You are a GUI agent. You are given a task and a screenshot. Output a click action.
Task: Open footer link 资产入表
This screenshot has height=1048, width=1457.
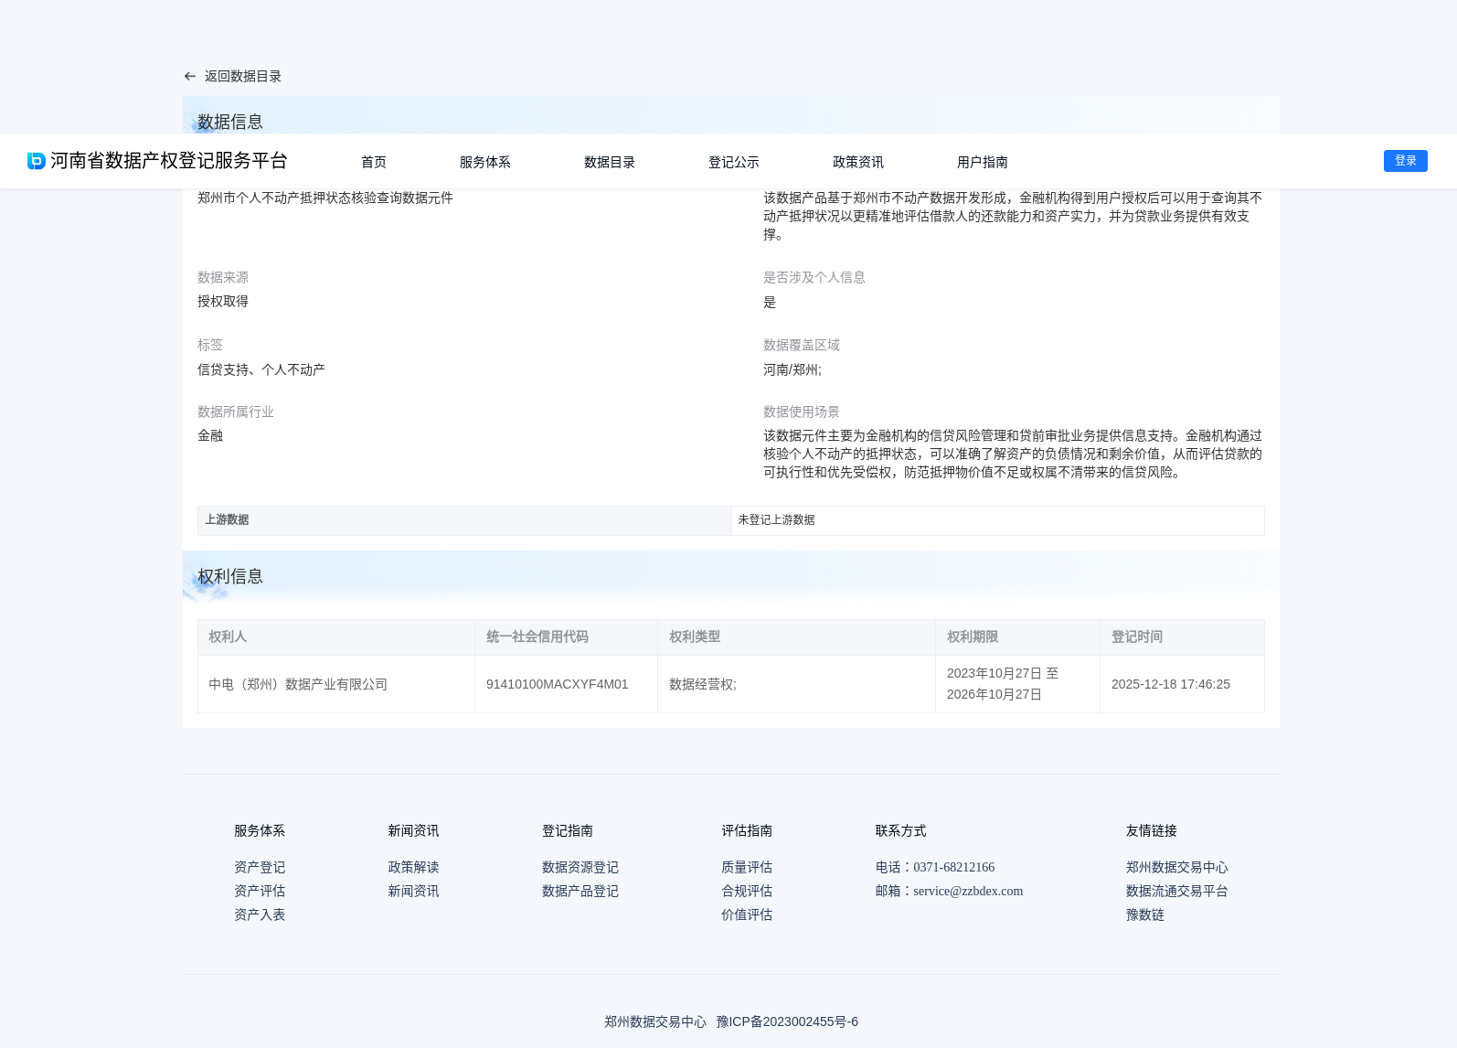pyautogui.click(x=260, y=914)
